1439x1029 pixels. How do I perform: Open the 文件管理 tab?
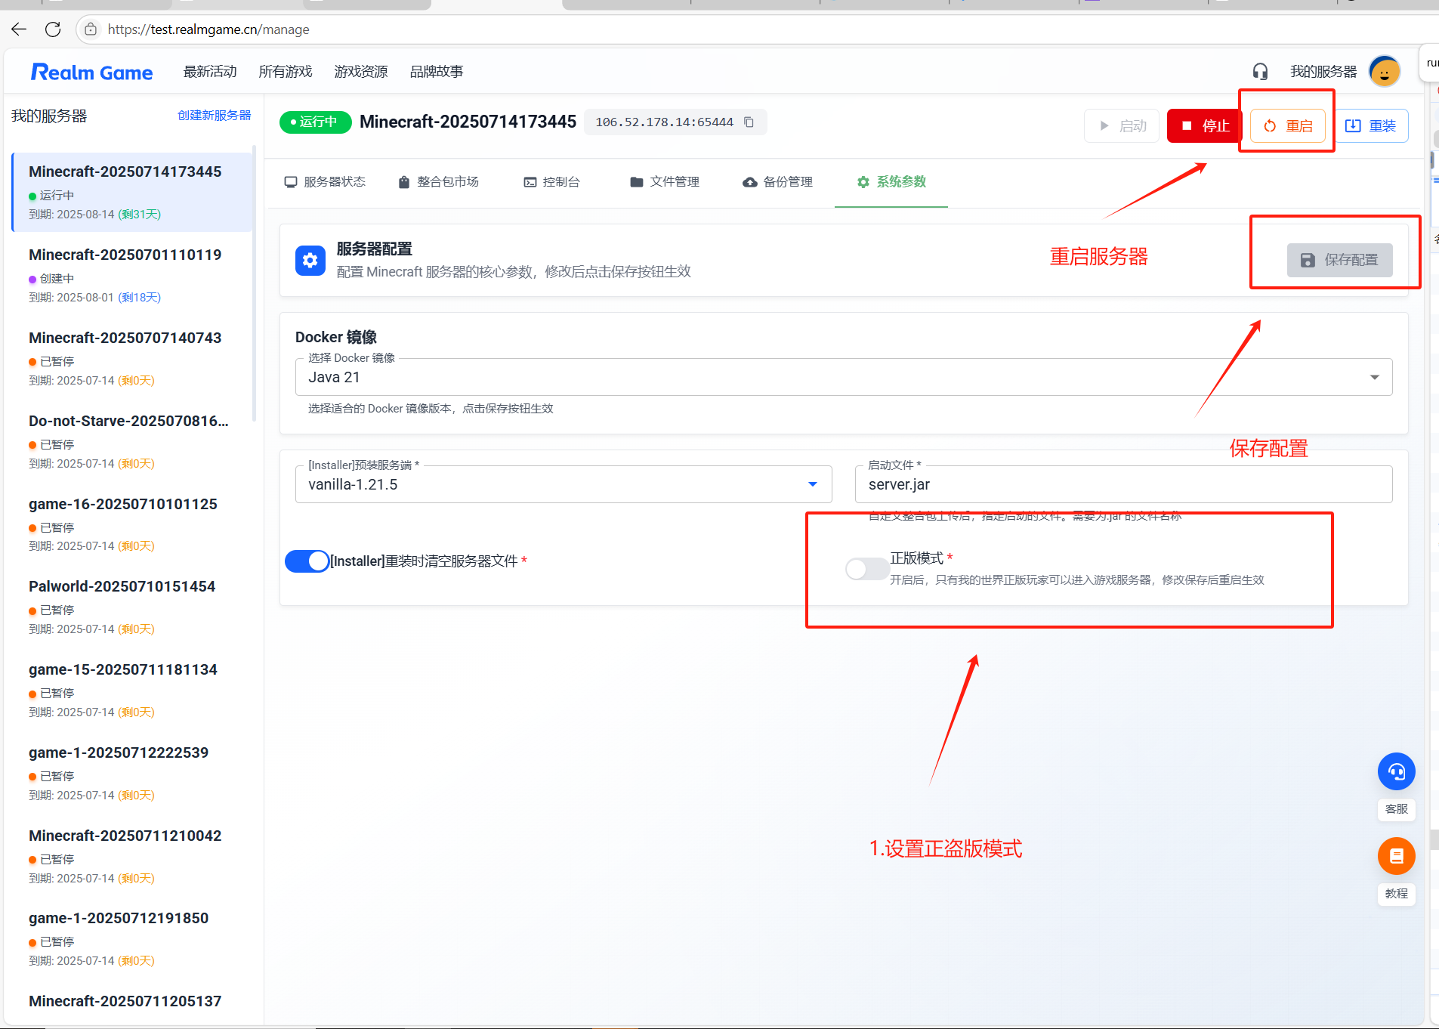665,182
